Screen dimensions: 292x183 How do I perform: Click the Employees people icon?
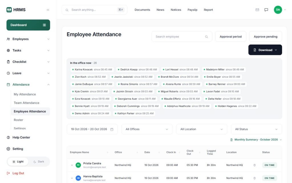(8, 39)
